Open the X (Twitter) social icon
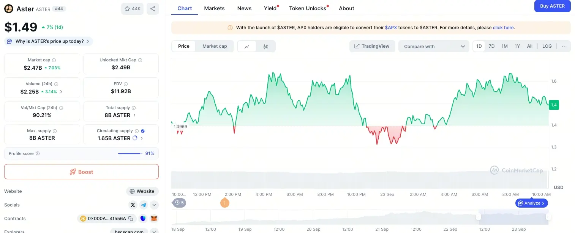Viewport: 575px width, 233px height. pyautogui.click(x=133, y=205)
